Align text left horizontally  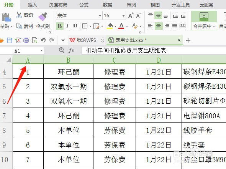coord(150,26)
